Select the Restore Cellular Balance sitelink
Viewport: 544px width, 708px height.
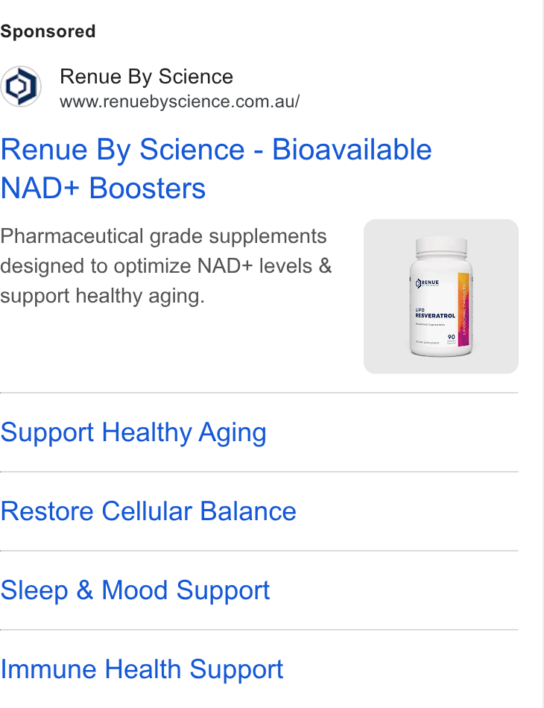(x=148, y=511)
